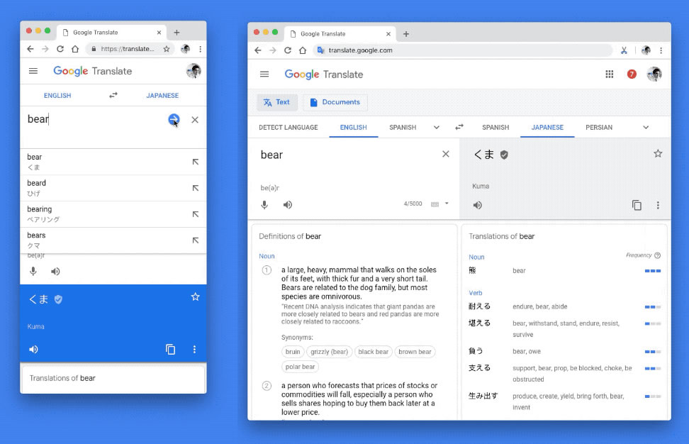The width and height of the screenshot is (689, 444).
Task: Click voice input microphone in large window
Action: pos(264,205)
